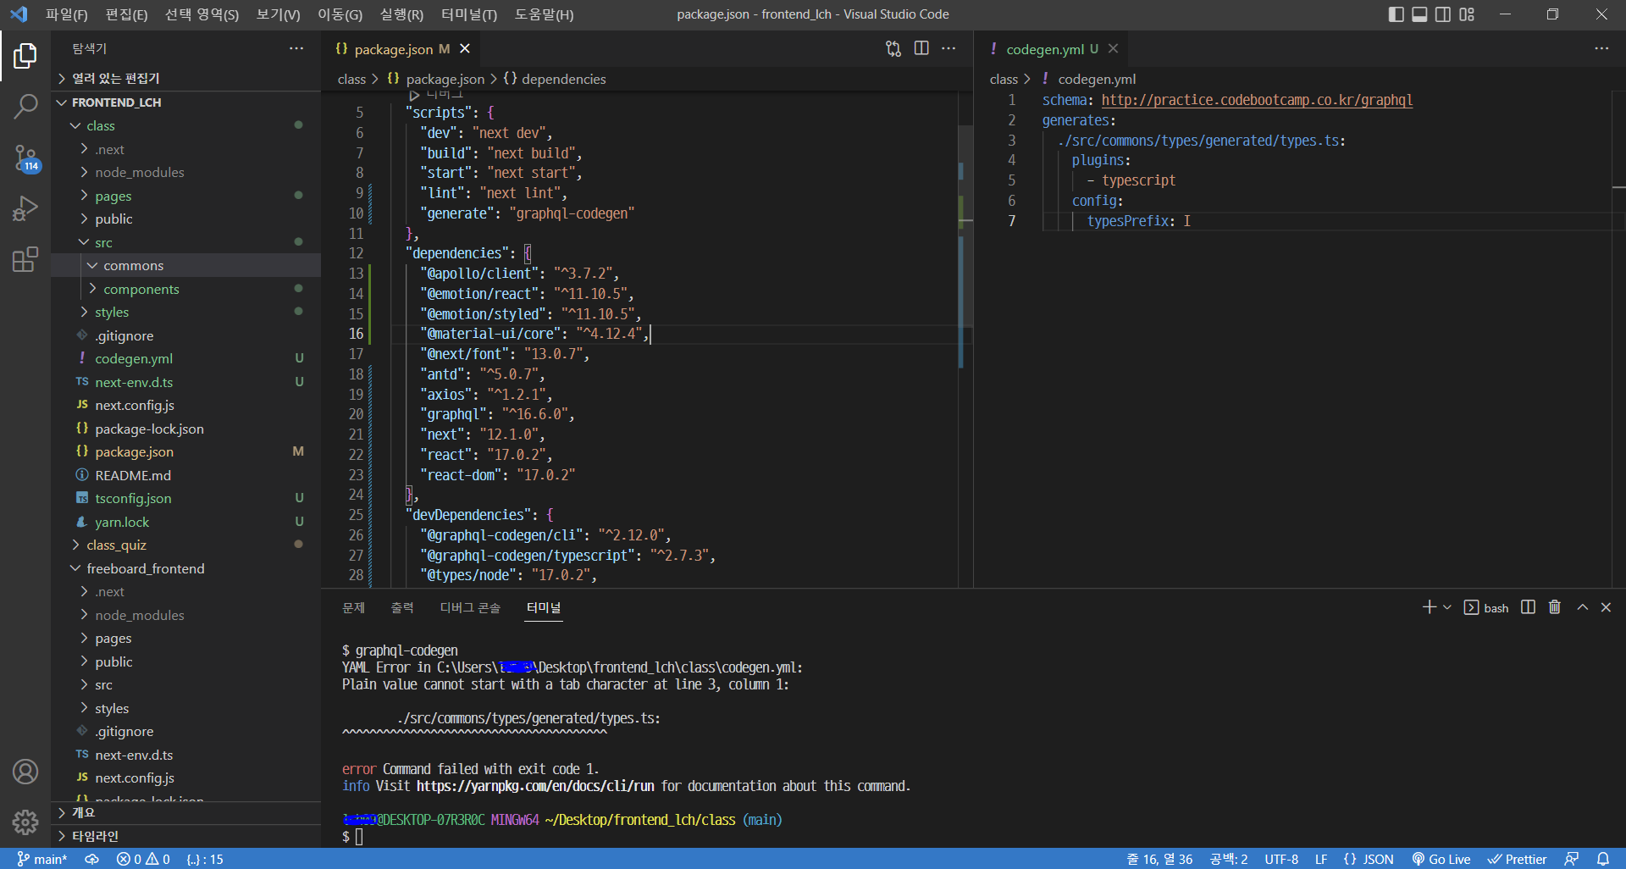Select the bash terminal entry
Image resolution: width=1626 pixels, height=869 pixels.
click(x=1486, y=607)
